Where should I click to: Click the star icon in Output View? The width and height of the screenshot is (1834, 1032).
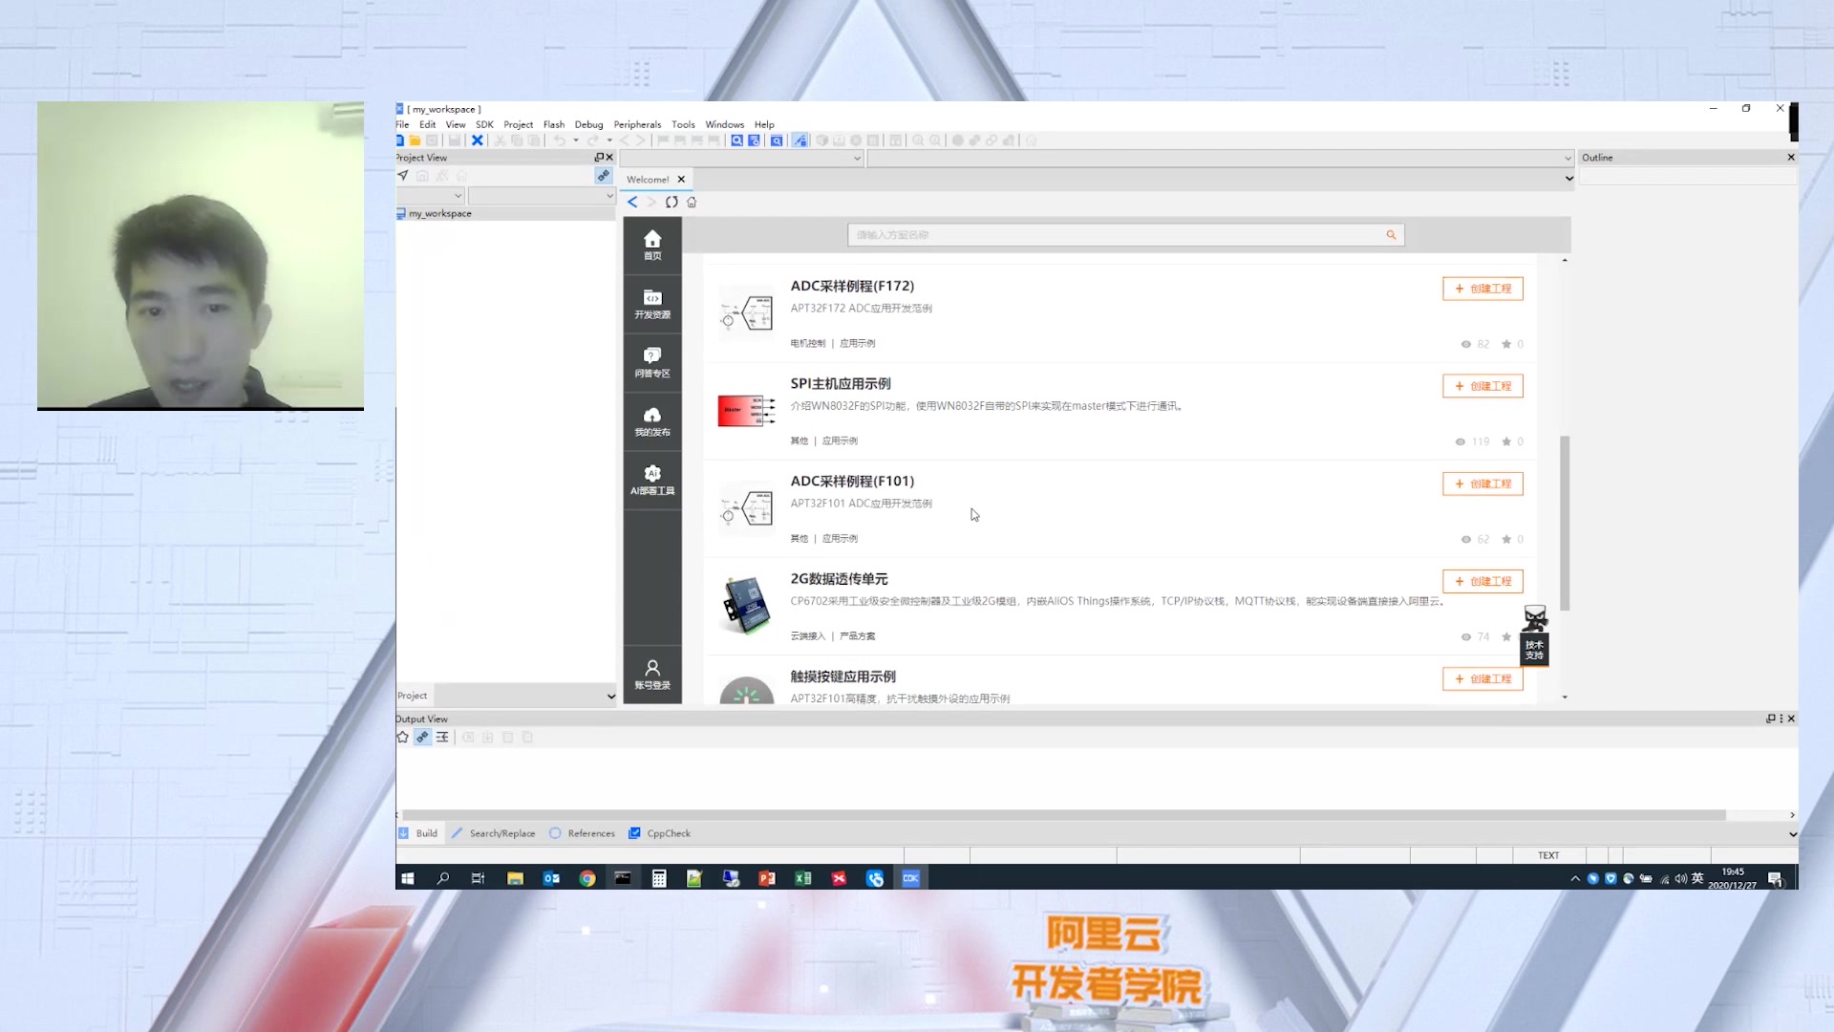pos(402,738)
